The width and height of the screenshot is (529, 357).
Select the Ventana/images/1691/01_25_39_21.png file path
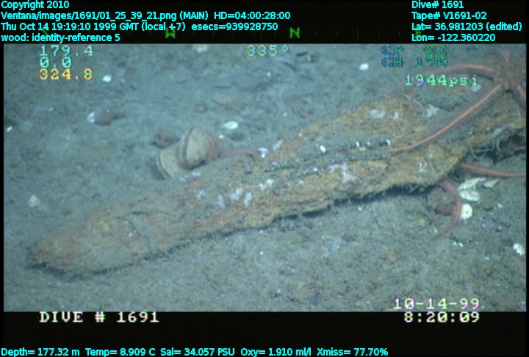(x=89, y=15)
